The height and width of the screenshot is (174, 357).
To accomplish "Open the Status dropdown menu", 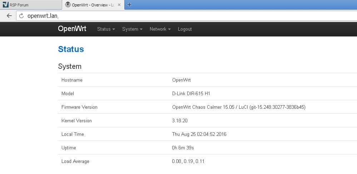I will (106, 29).
